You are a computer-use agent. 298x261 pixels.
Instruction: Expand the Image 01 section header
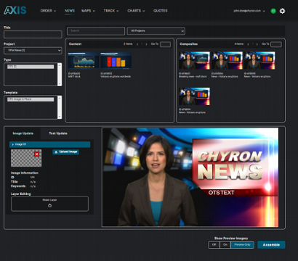[x=49, y=144]
